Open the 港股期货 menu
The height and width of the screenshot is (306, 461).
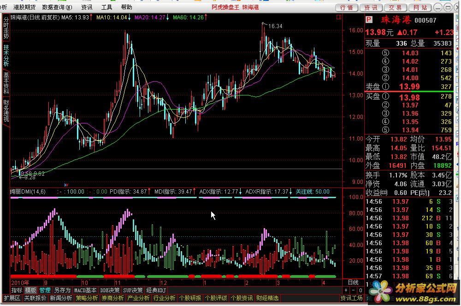(24, 7)
